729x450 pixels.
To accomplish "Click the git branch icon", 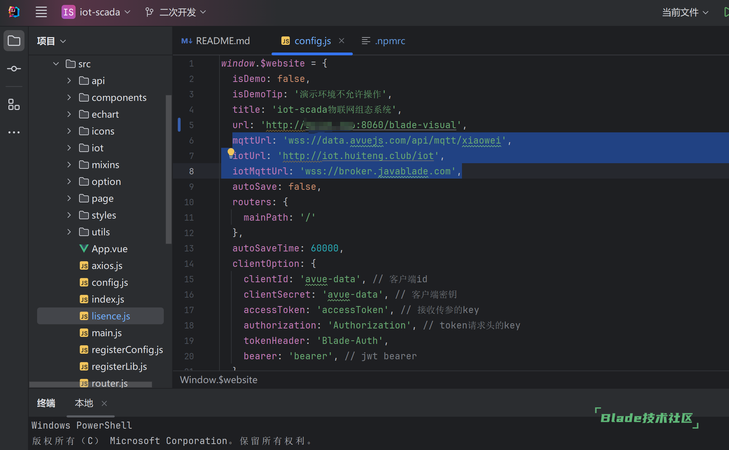I will click(149, 12).
